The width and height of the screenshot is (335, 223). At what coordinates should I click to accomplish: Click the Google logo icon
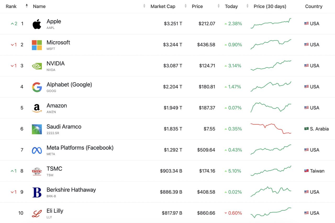coord(37,87)
